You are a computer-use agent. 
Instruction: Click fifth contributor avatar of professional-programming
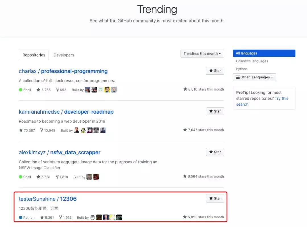click(x=114, y=90)
